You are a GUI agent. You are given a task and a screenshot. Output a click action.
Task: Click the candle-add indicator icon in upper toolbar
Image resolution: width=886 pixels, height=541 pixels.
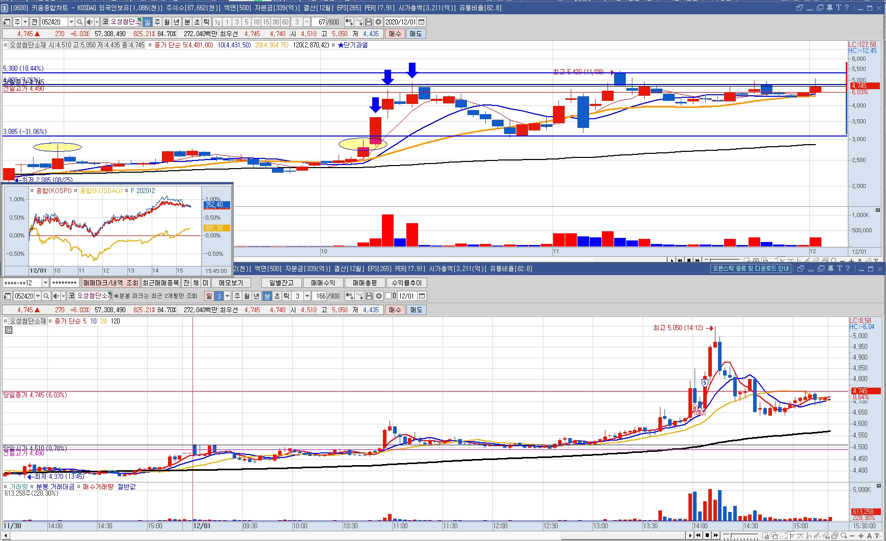[349, 22]
